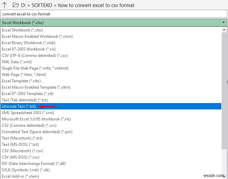
Task: Select Web Page (*.htm, *.html)
Action: tap(111, 75)
